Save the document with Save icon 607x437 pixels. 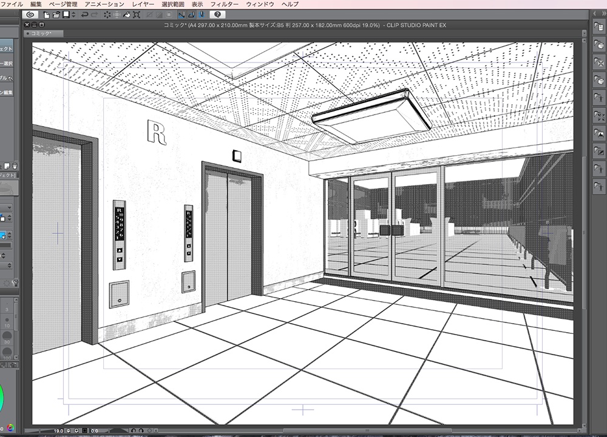66,15
